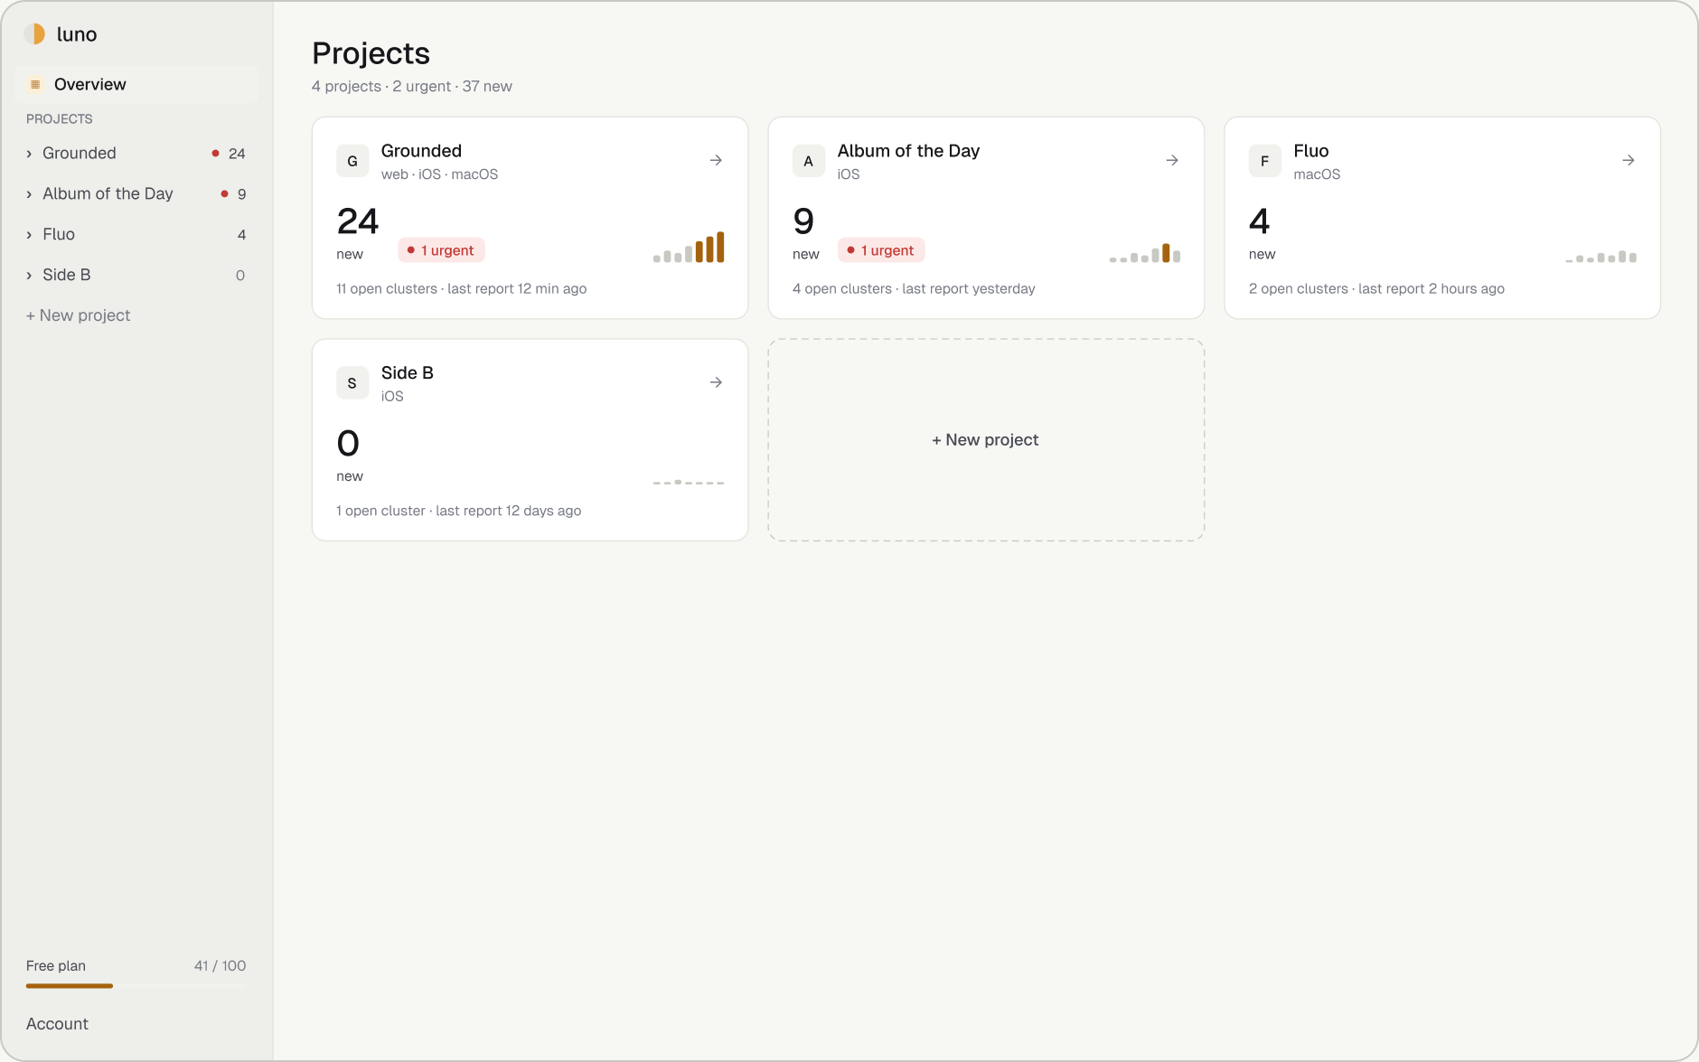The width and height of the screenshot is (1699, 1062).
Task: Select Overview in the sidebar
Action: [x=136, y=84]
